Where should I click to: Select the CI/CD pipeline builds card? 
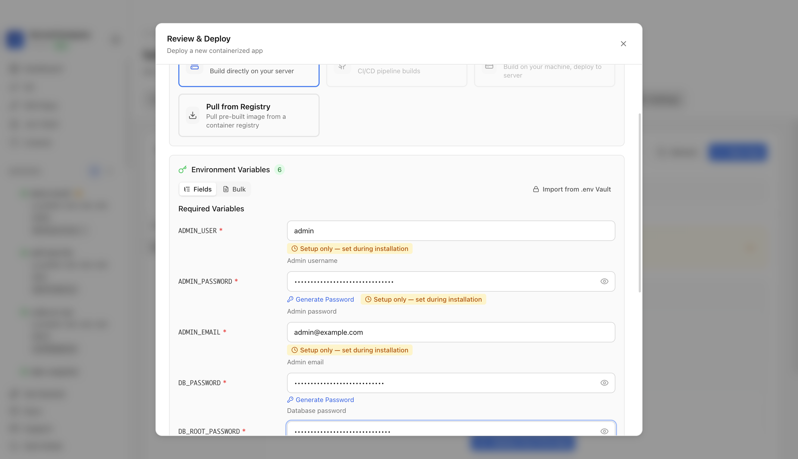397,75
